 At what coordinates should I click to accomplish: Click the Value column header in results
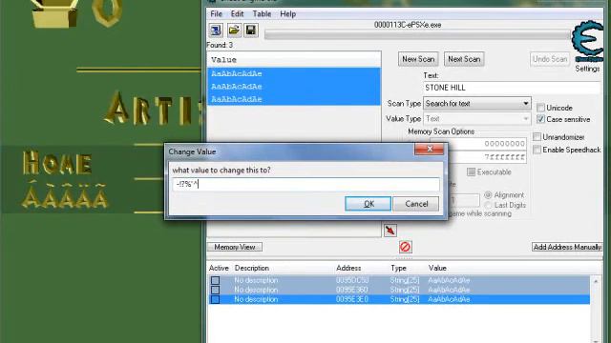294,59
